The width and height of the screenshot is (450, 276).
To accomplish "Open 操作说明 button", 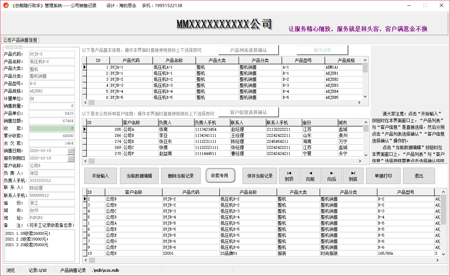I will point(322,50).
